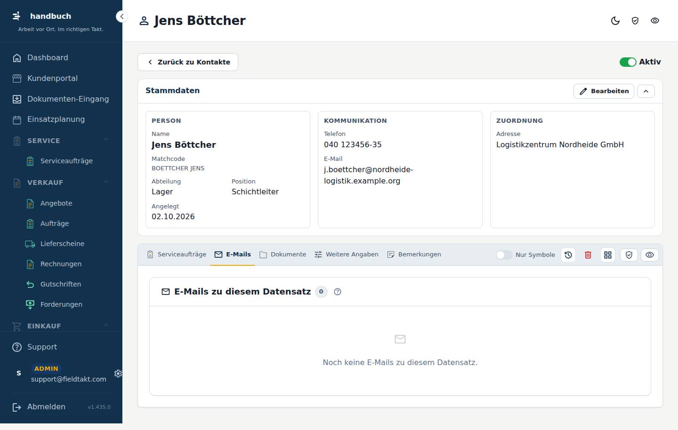This screenshot has height=430, width=678.
Task: Click the eye icon in top header
Action: 655,21
